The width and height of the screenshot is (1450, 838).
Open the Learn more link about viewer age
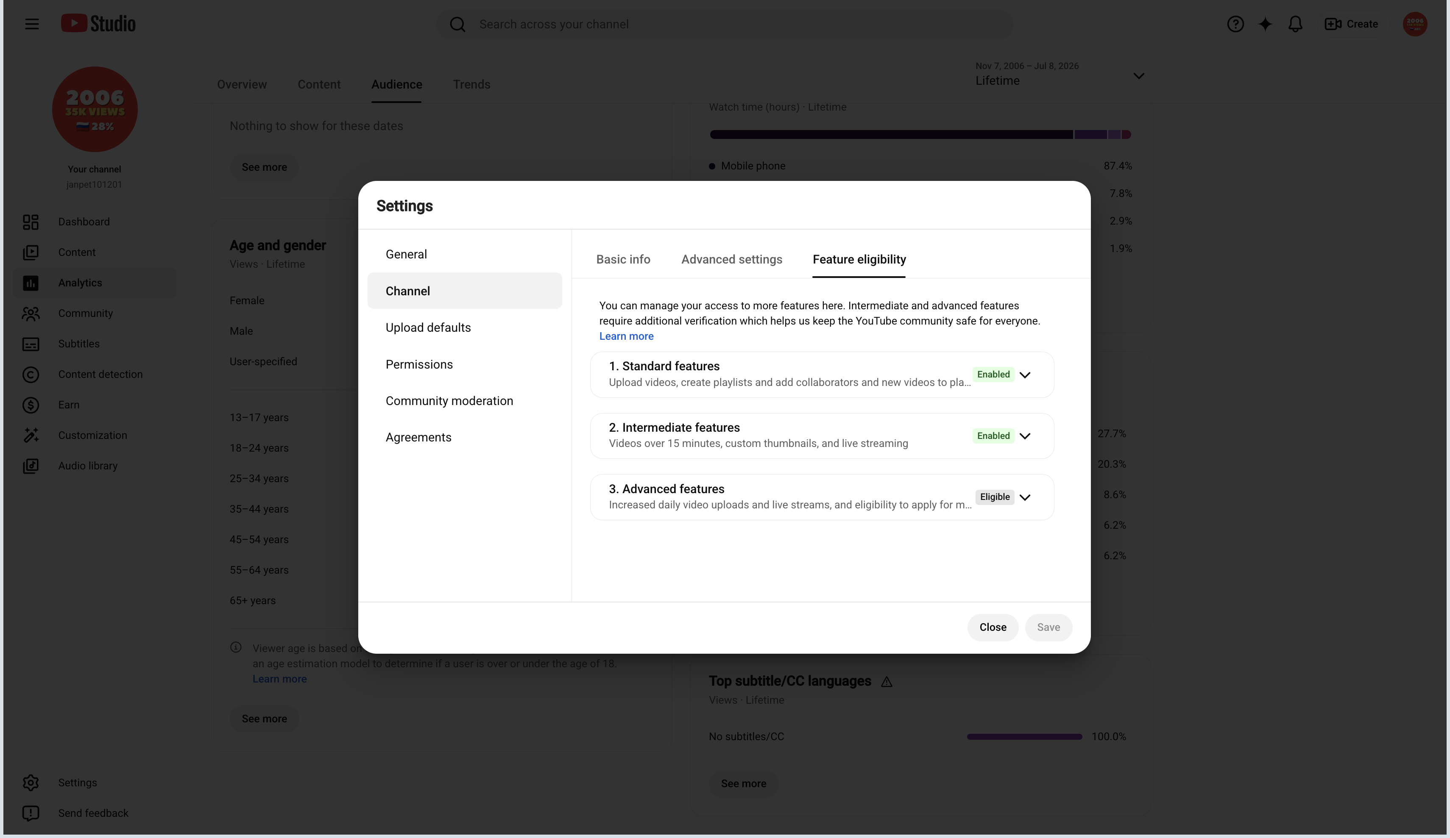pyautogui.click(x=280, y=679)
